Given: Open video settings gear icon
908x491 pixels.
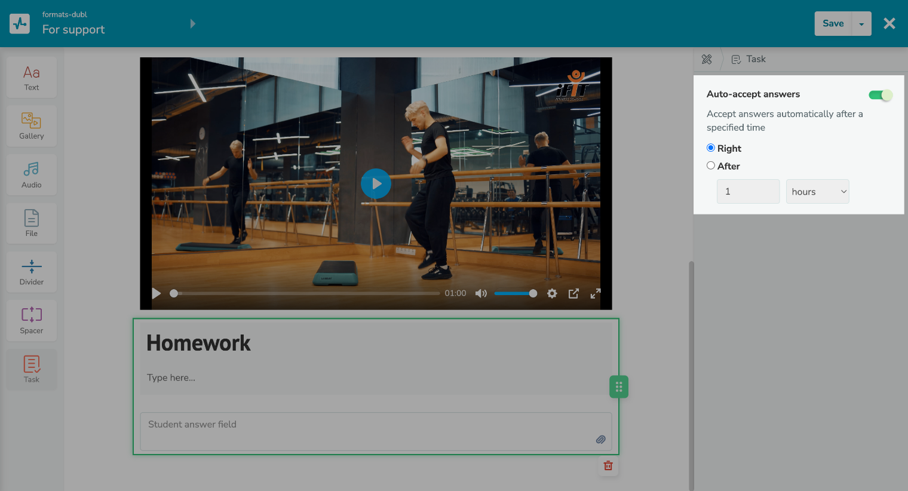Looking at the screenshot, I should point(552,293).
